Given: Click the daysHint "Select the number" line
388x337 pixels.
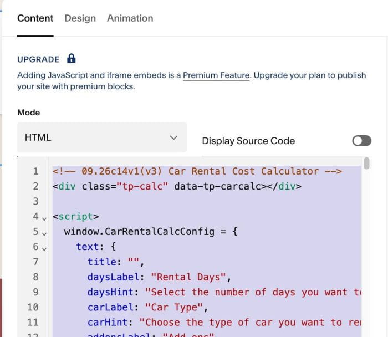Looking at the screenshot, I should (224, 292).
